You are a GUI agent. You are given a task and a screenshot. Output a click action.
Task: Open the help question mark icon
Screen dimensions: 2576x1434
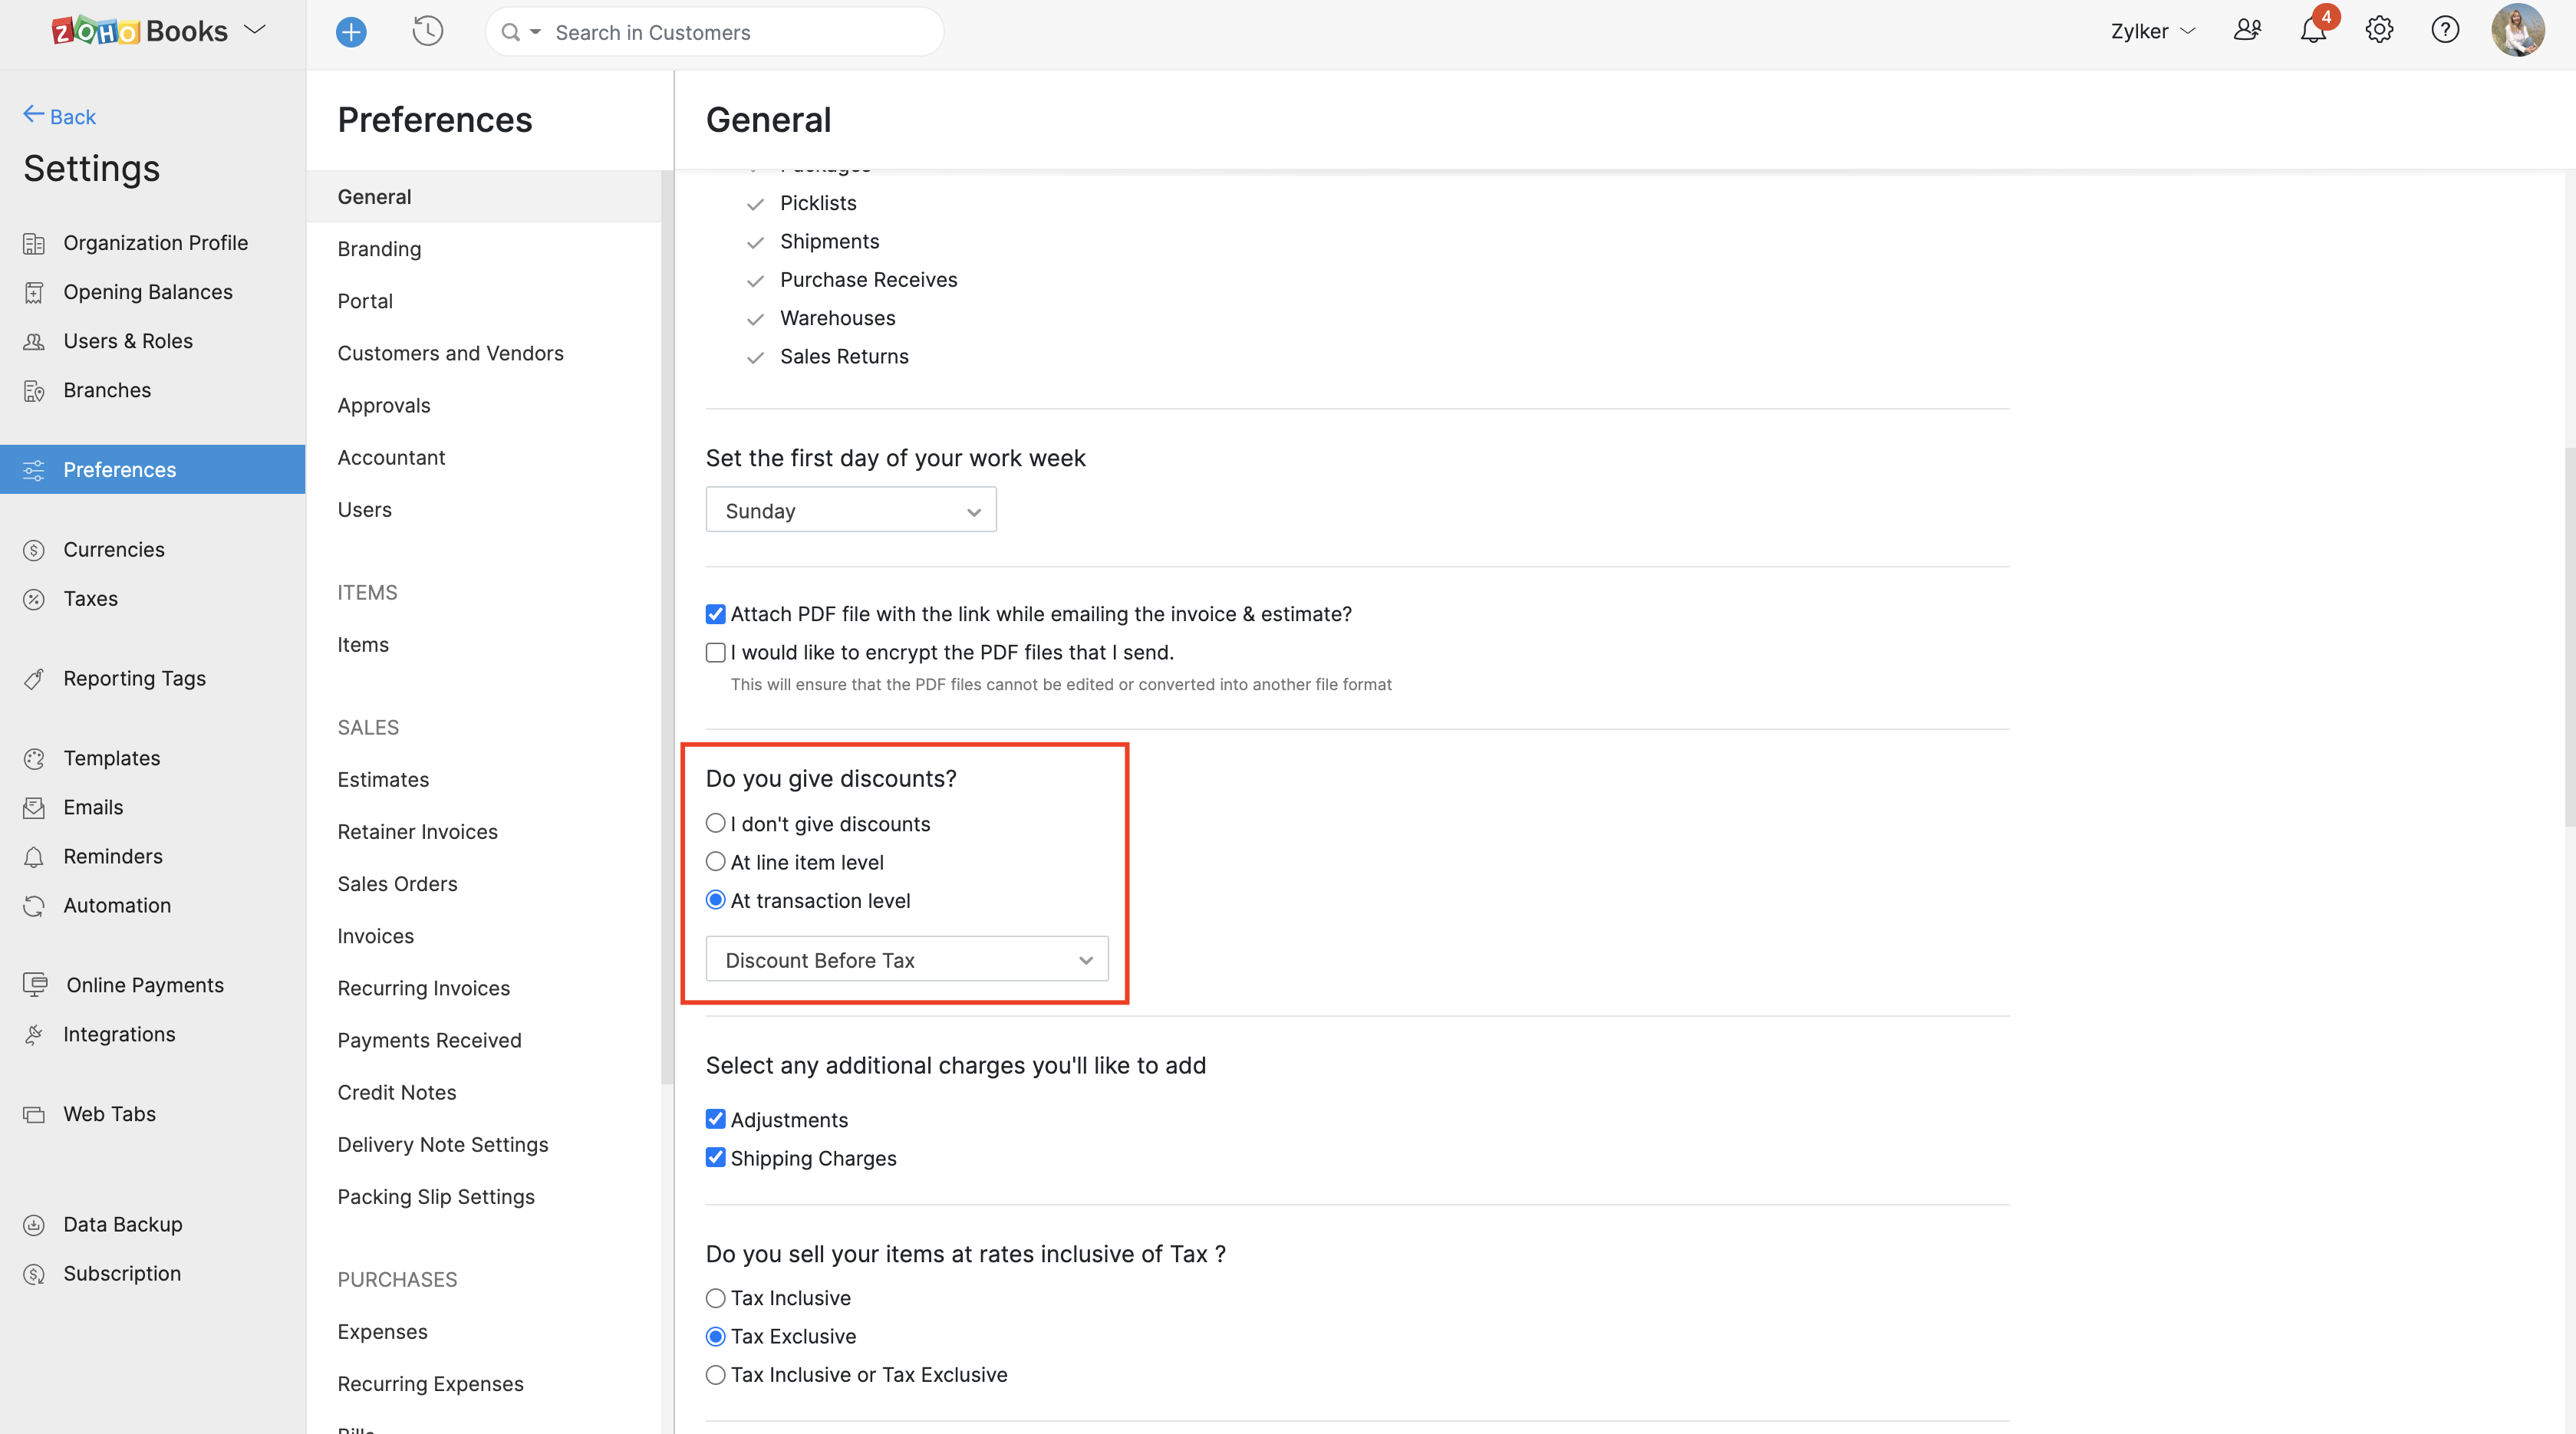coord(2444,31)
